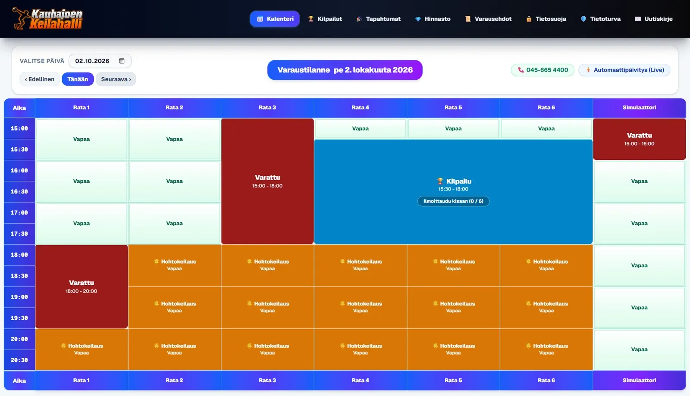Click the diamond icon beside Hinnasto
This screenshot has height=396, width=690.
[418, 19]
